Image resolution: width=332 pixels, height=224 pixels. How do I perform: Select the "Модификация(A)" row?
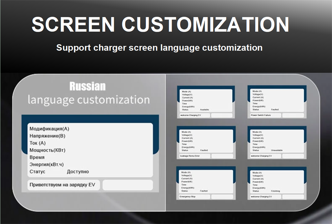(x=49, y=129)
